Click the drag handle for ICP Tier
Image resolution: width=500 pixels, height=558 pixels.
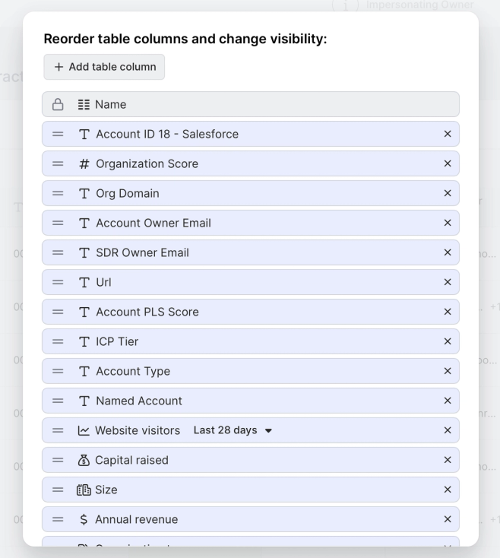pyautogui.click(x=58, y=341)
